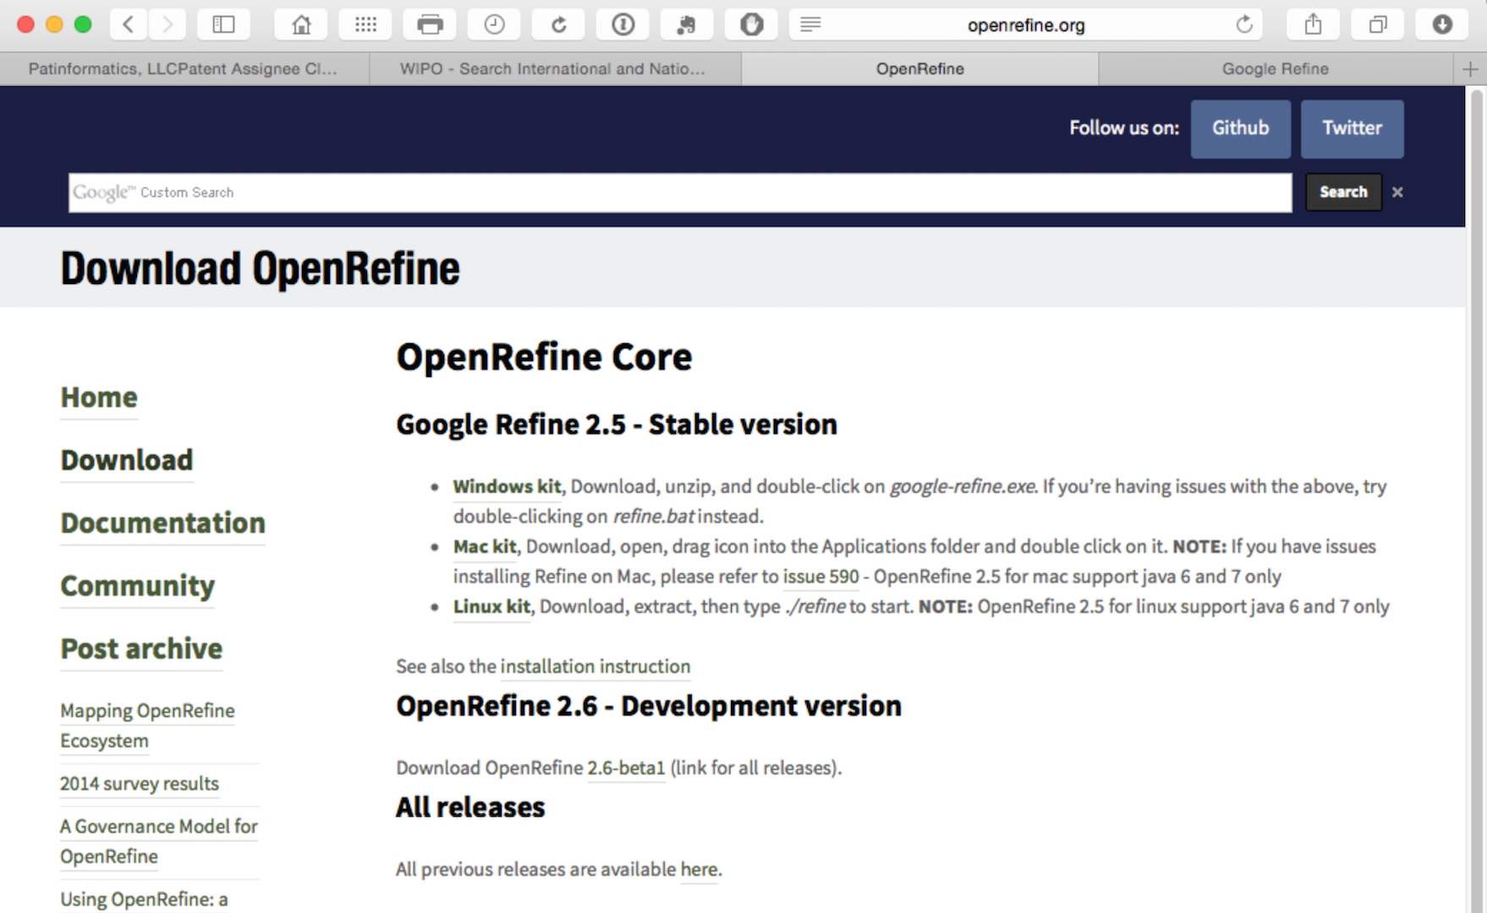Show all tabs overview icon
This screenshot has height=913, width=1487.
coord(1378,25)
